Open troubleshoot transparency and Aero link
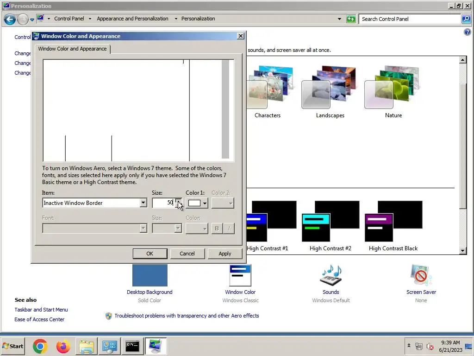 pos(187,316)
